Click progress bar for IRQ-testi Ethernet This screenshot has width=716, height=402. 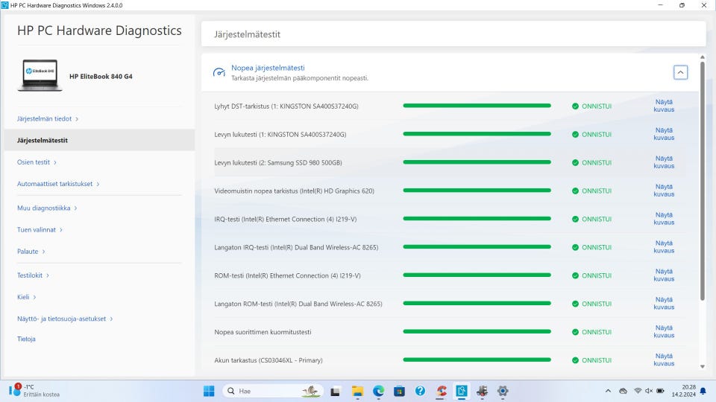(x=477, y=219)
